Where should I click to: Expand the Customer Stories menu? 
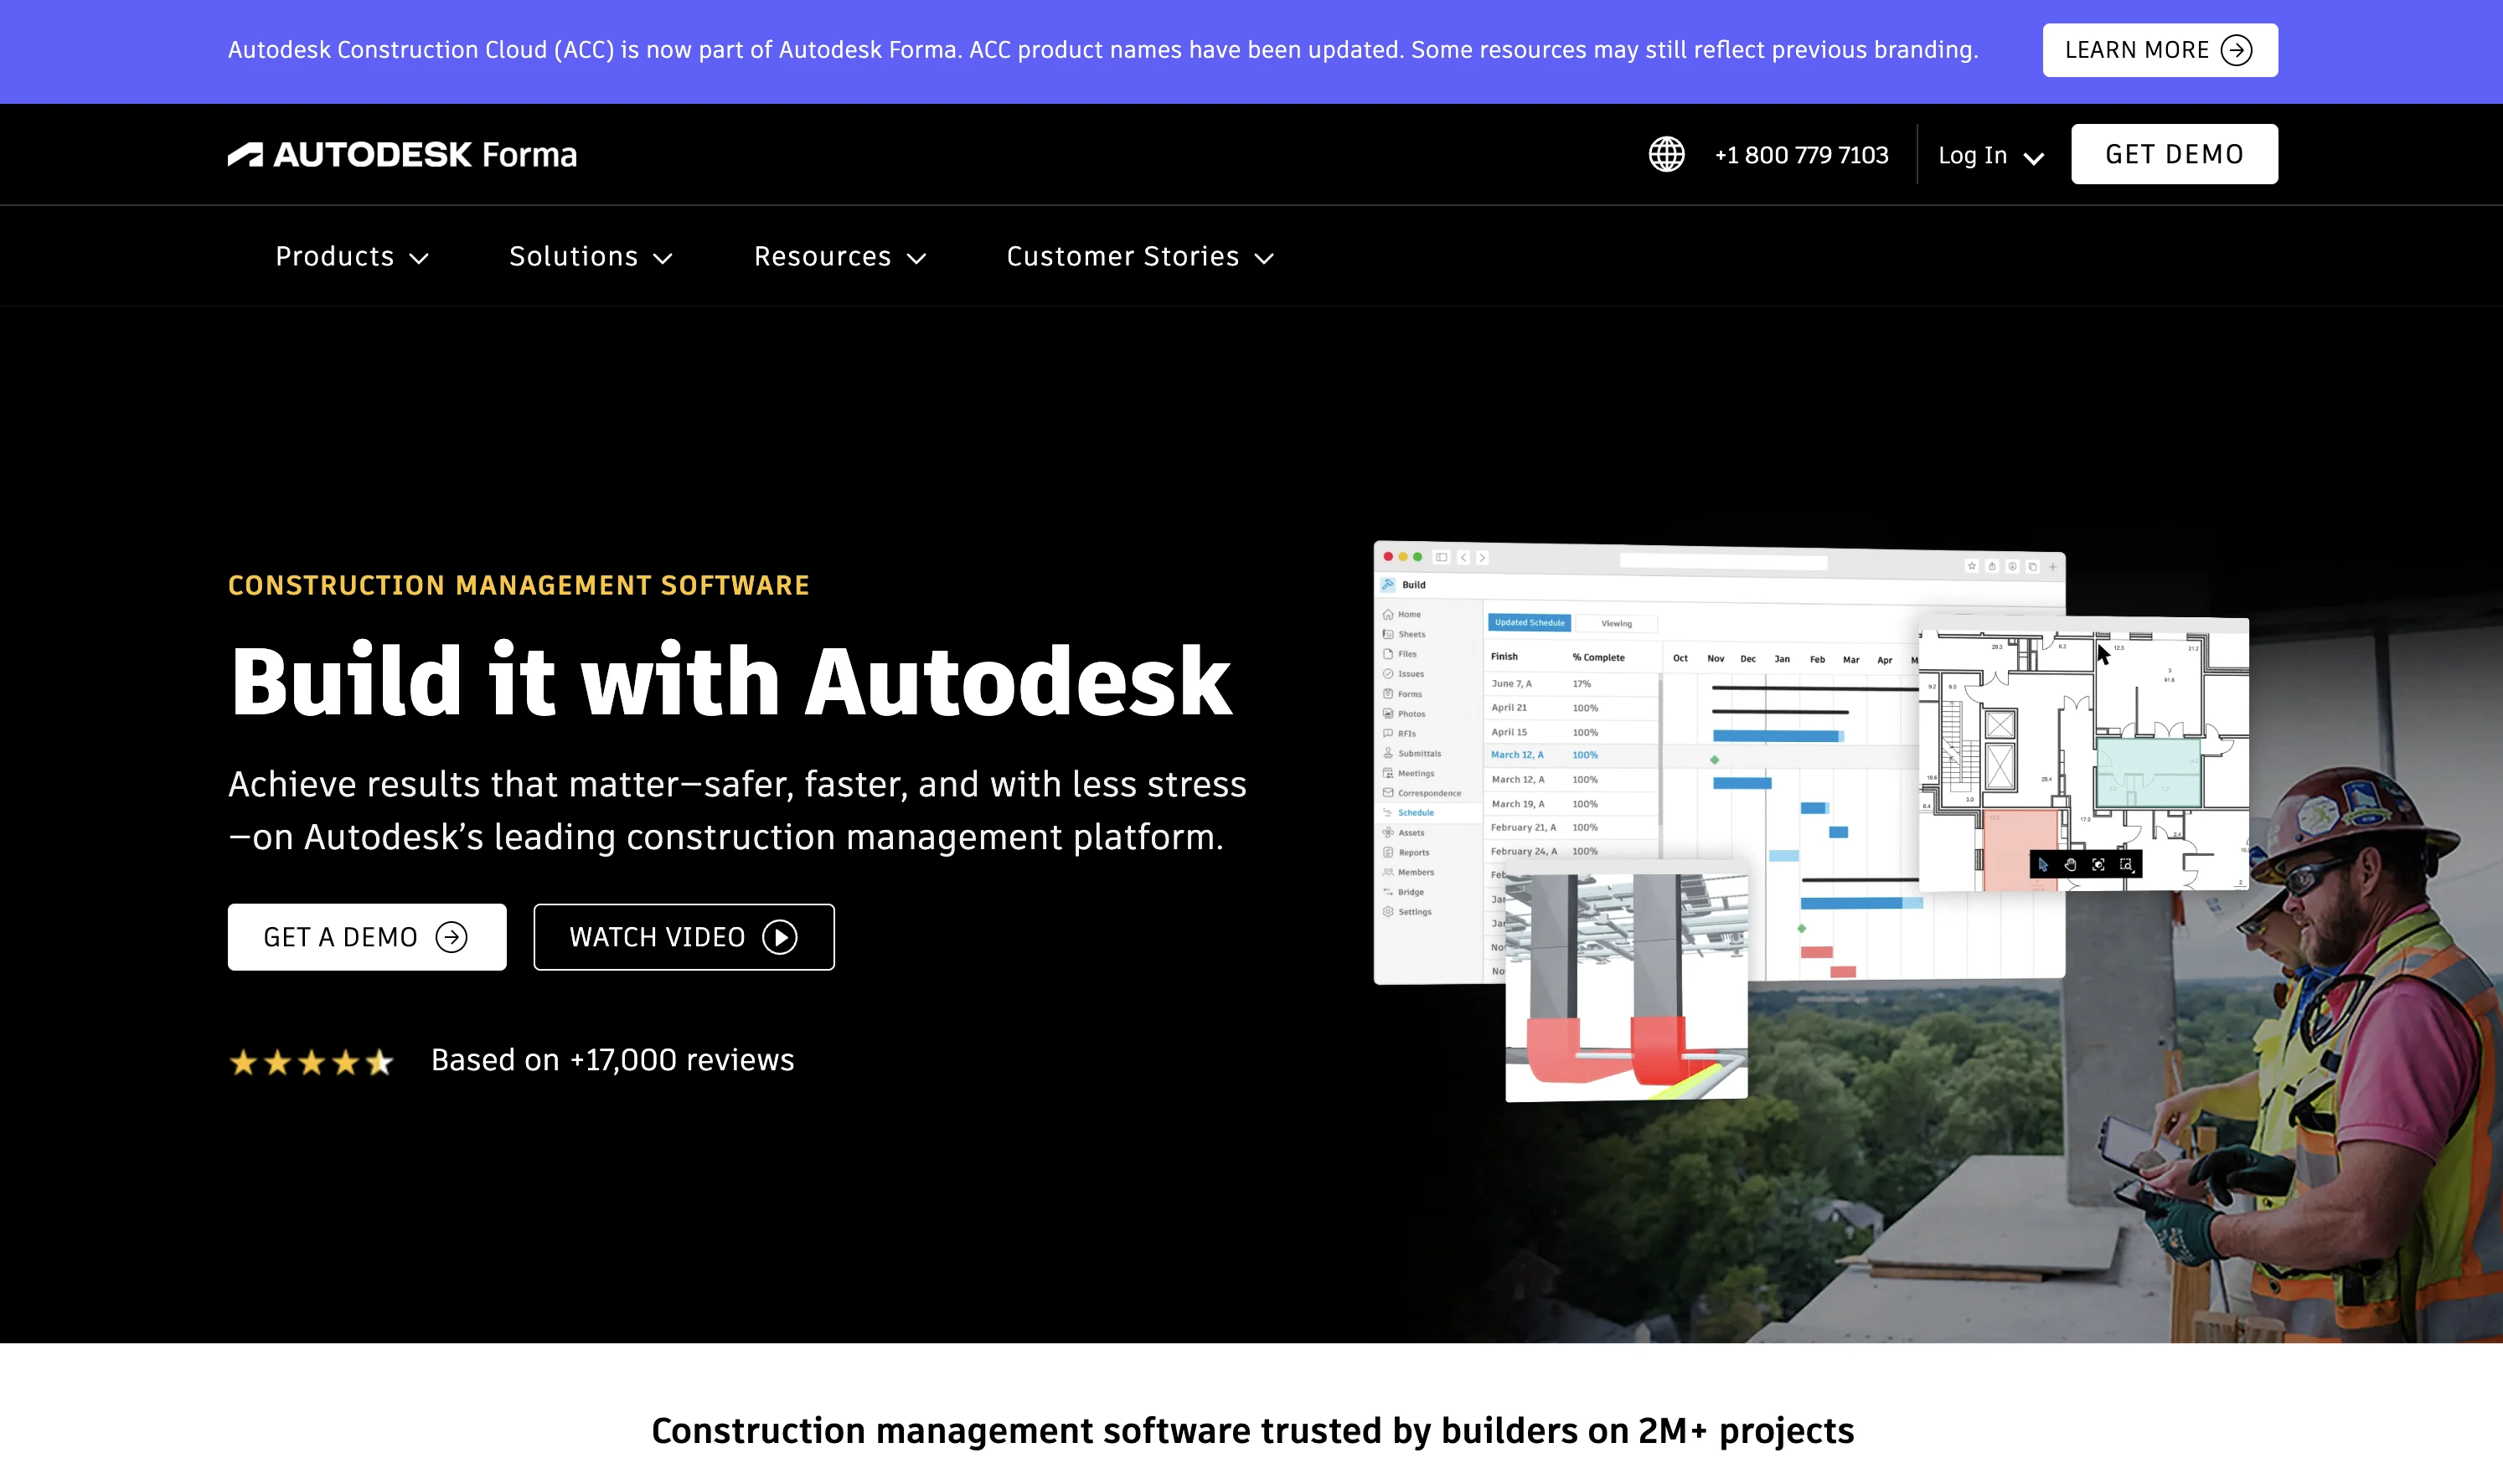click(1140, 256)
